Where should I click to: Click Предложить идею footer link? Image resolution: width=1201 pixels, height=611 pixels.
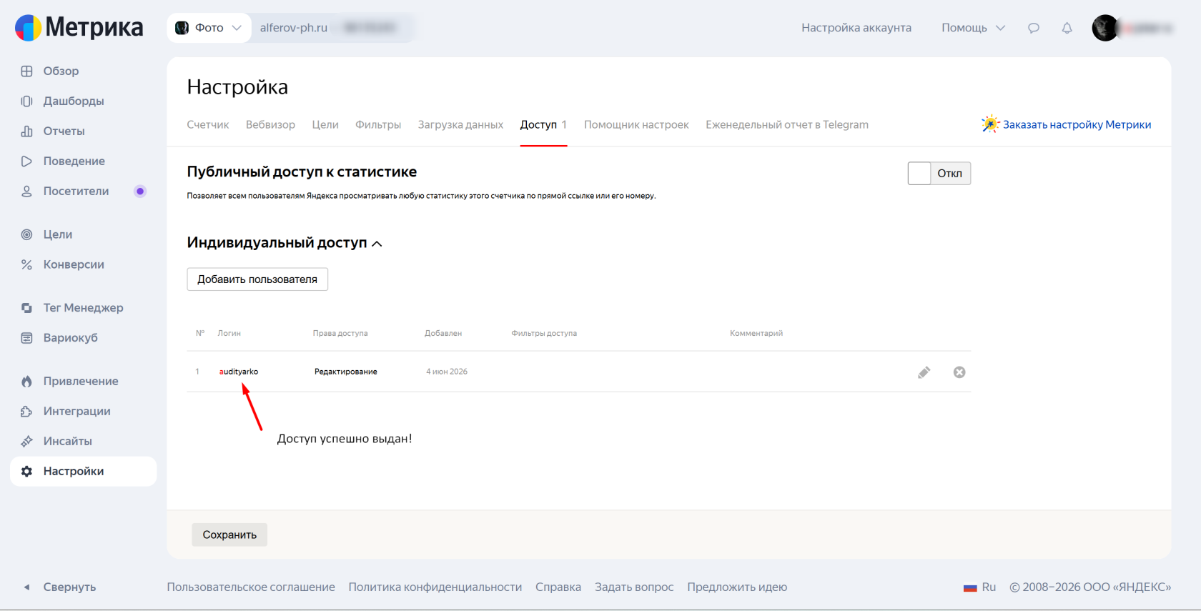(737, 587)
